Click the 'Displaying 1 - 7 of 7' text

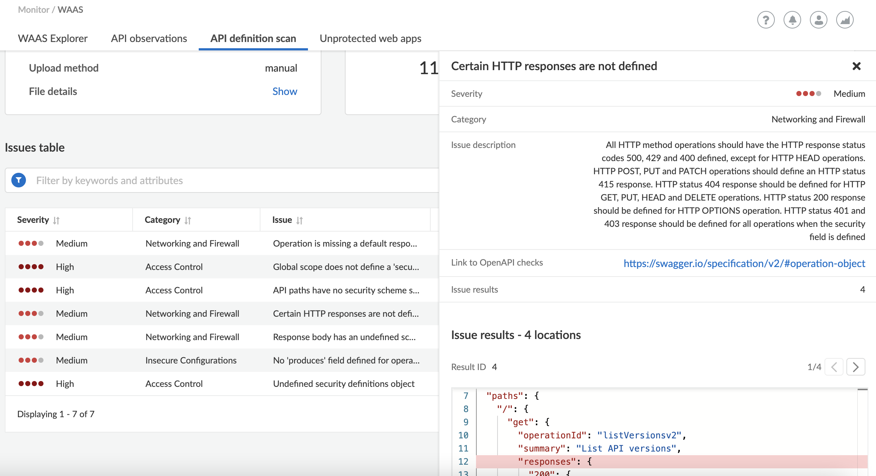pyautogui.click(x=56, y=414)
